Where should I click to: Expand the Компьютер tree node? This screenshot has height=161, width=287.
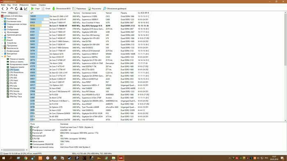coord(2,19)
